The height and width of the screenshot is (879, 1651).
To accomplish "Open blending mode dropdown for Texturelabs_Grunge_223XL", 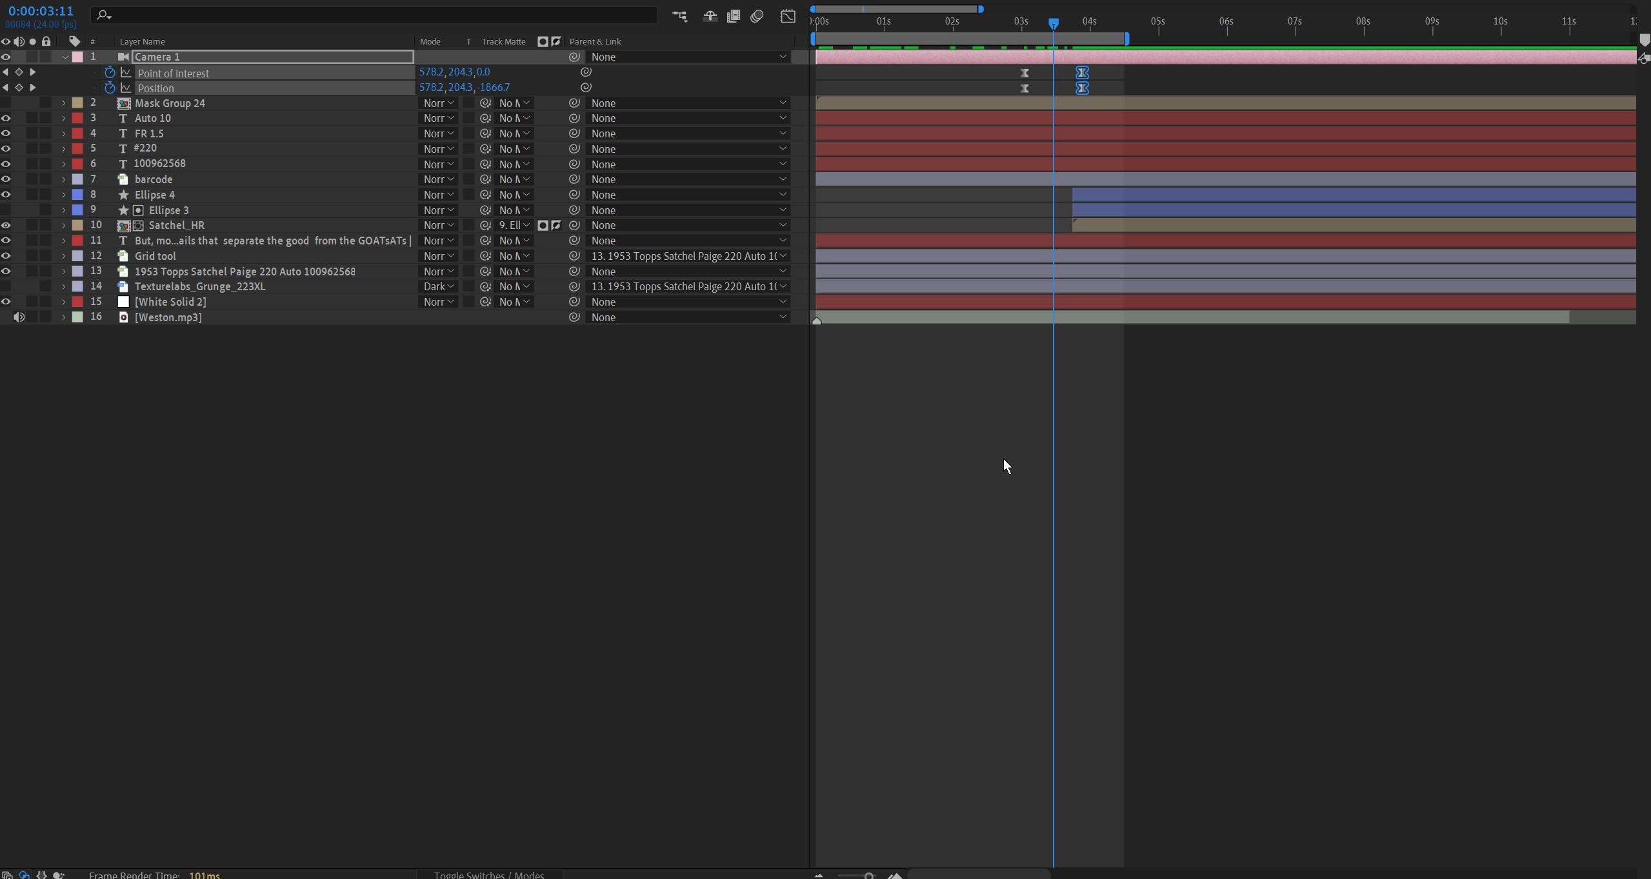I will [439, 286].
